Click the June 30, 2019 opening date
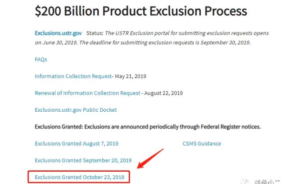 (60, 42)
